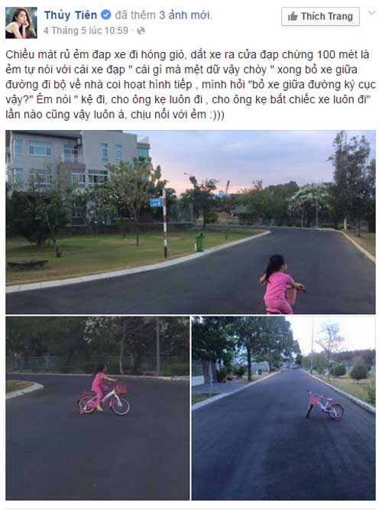
Task: Click the girl in pink in the large photo
Action: [281, 284]
